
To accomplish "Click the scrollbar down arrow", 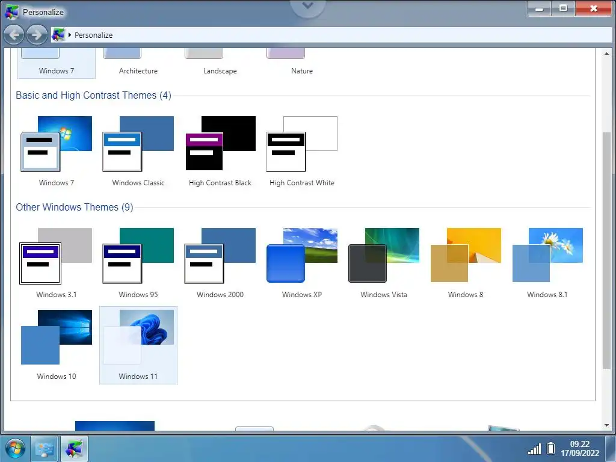I will tap(606, 425).
